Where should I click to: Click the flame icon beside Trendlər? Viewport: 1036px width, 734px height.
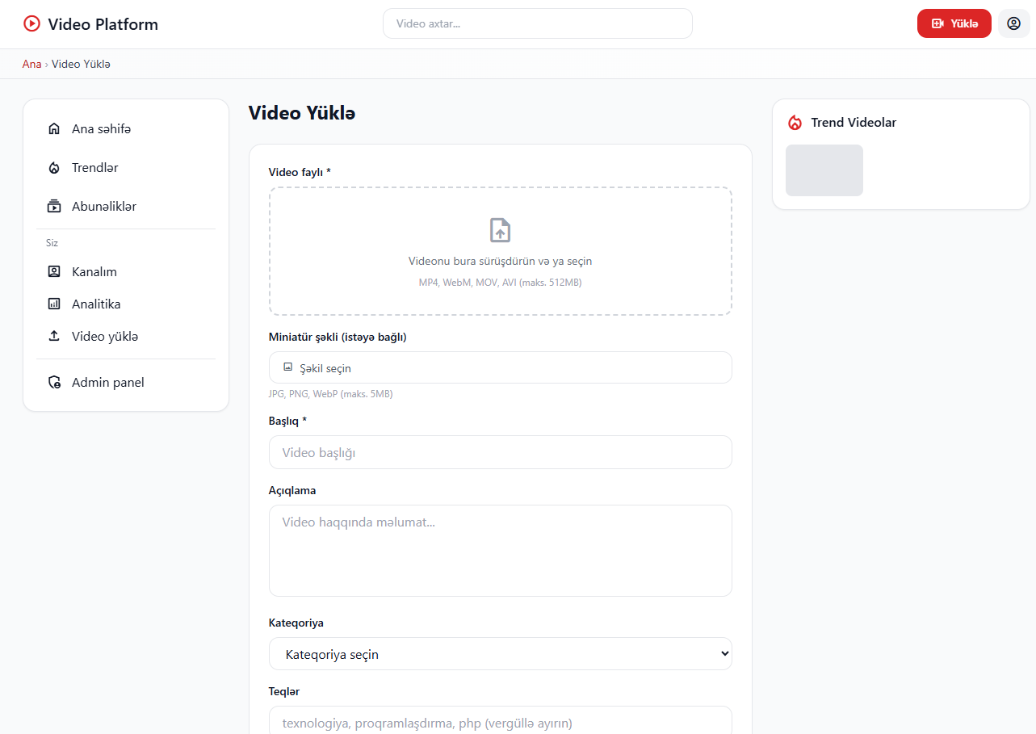[x=54, y=168]
